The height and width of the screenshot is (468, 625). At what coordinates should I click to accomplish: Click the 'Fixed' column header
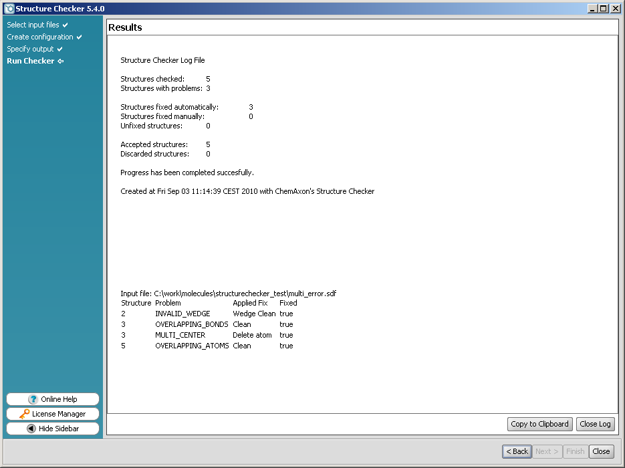[288, 303]
